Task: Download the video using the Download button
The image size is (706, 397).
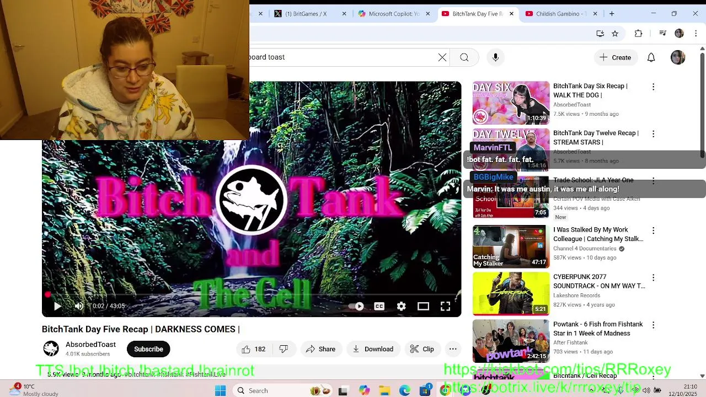Action: [373, 349]
